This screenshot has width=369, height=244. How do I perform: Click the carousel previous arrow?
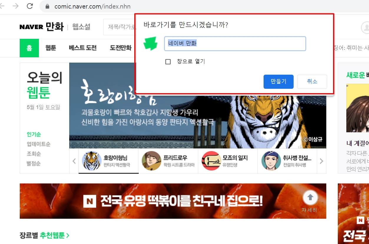pyautogui.click(x=74, y=161)
